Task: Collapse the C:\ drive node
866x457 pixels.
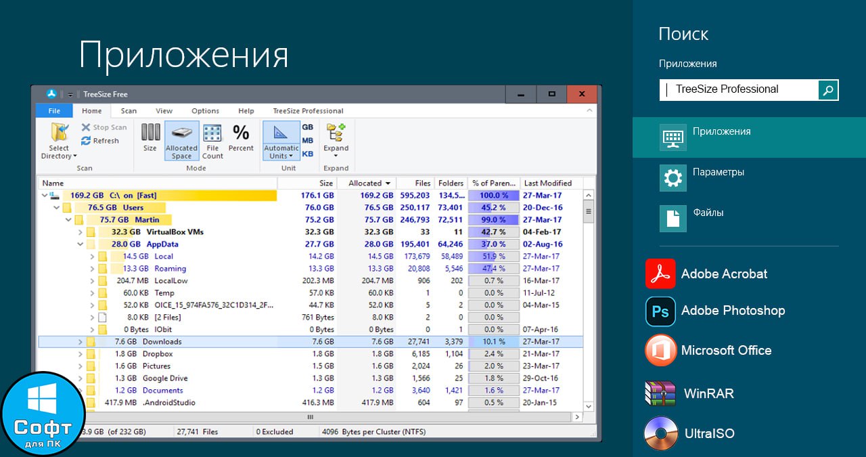Action: point(45,196)
